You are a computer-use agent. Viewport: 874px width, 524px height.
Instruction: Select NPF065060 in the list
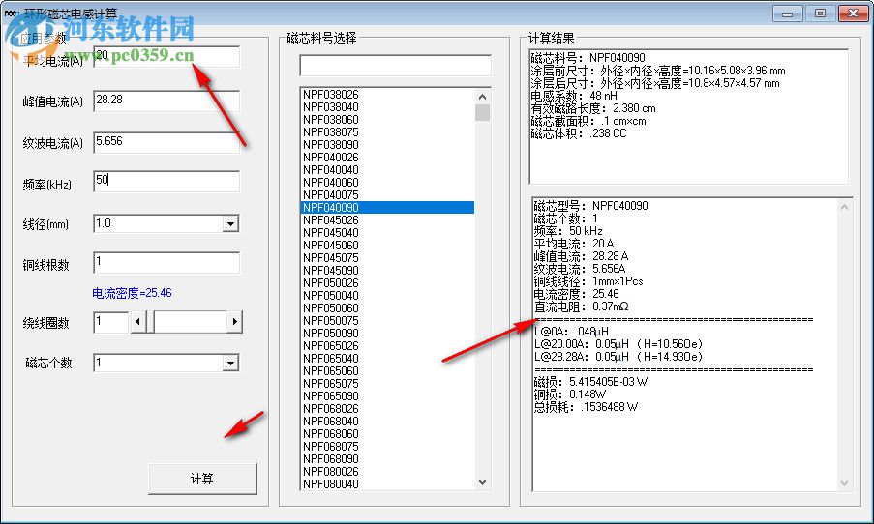tap(387, 371)
